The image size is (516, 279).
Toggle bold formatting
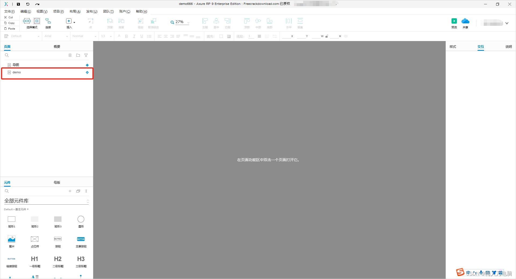pos(126,36)
